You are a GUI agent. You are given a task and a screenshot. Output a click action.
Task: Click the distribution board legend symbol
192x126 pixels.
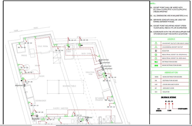click(156, 62)
